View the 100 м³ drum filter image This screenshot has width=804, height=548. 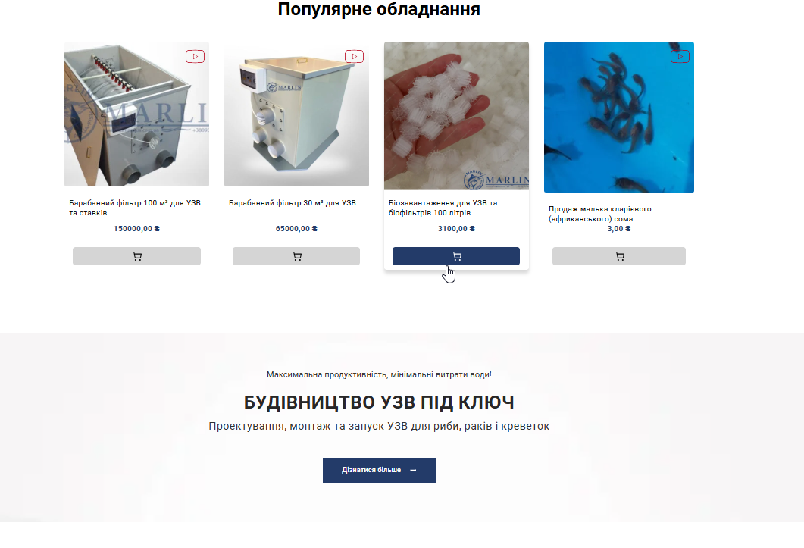tap(136, 114)
